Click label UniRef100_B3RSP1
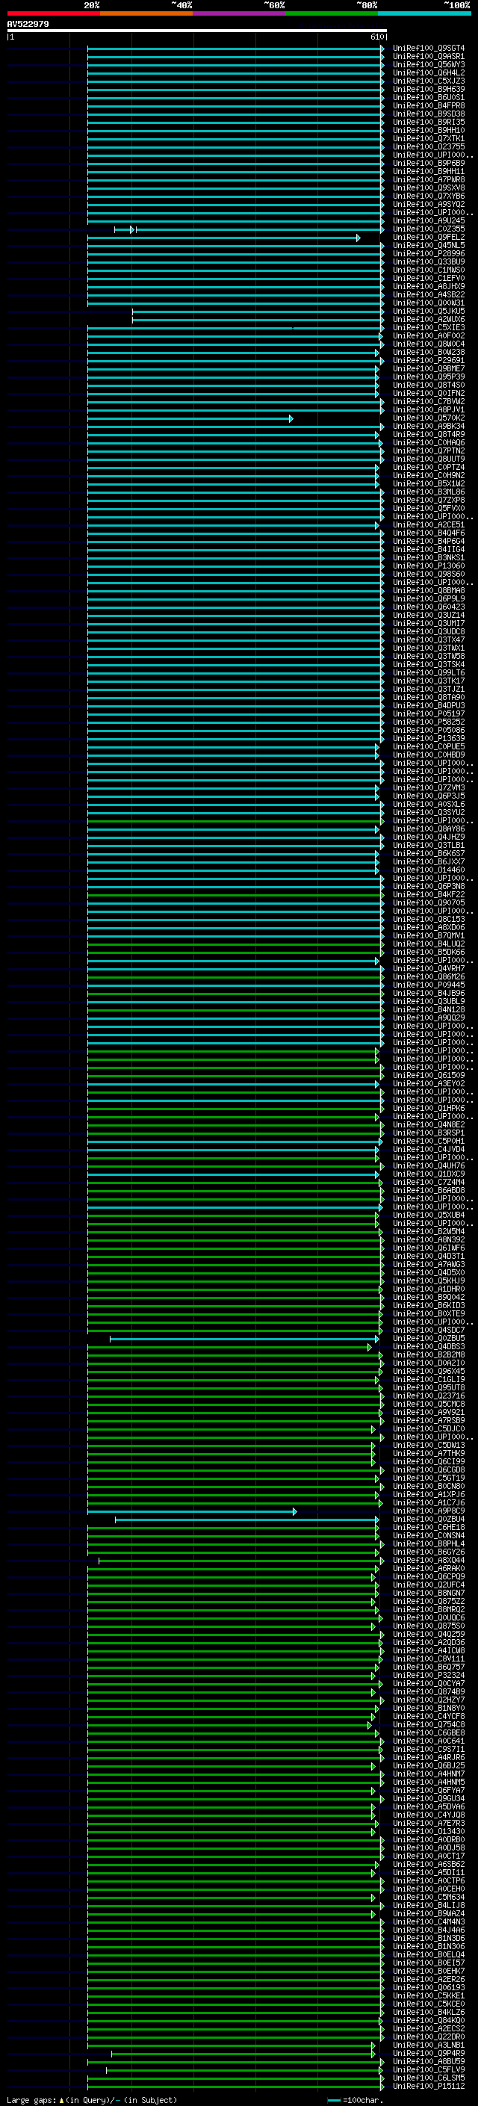 429,1133
